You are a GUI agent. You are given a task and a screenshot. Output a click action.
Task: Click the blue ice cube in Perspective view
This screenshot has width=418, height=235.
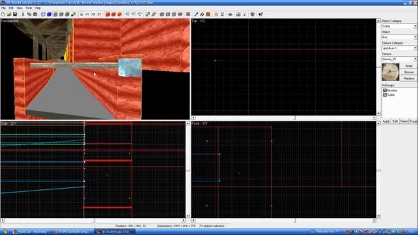(x=130, y=67)
